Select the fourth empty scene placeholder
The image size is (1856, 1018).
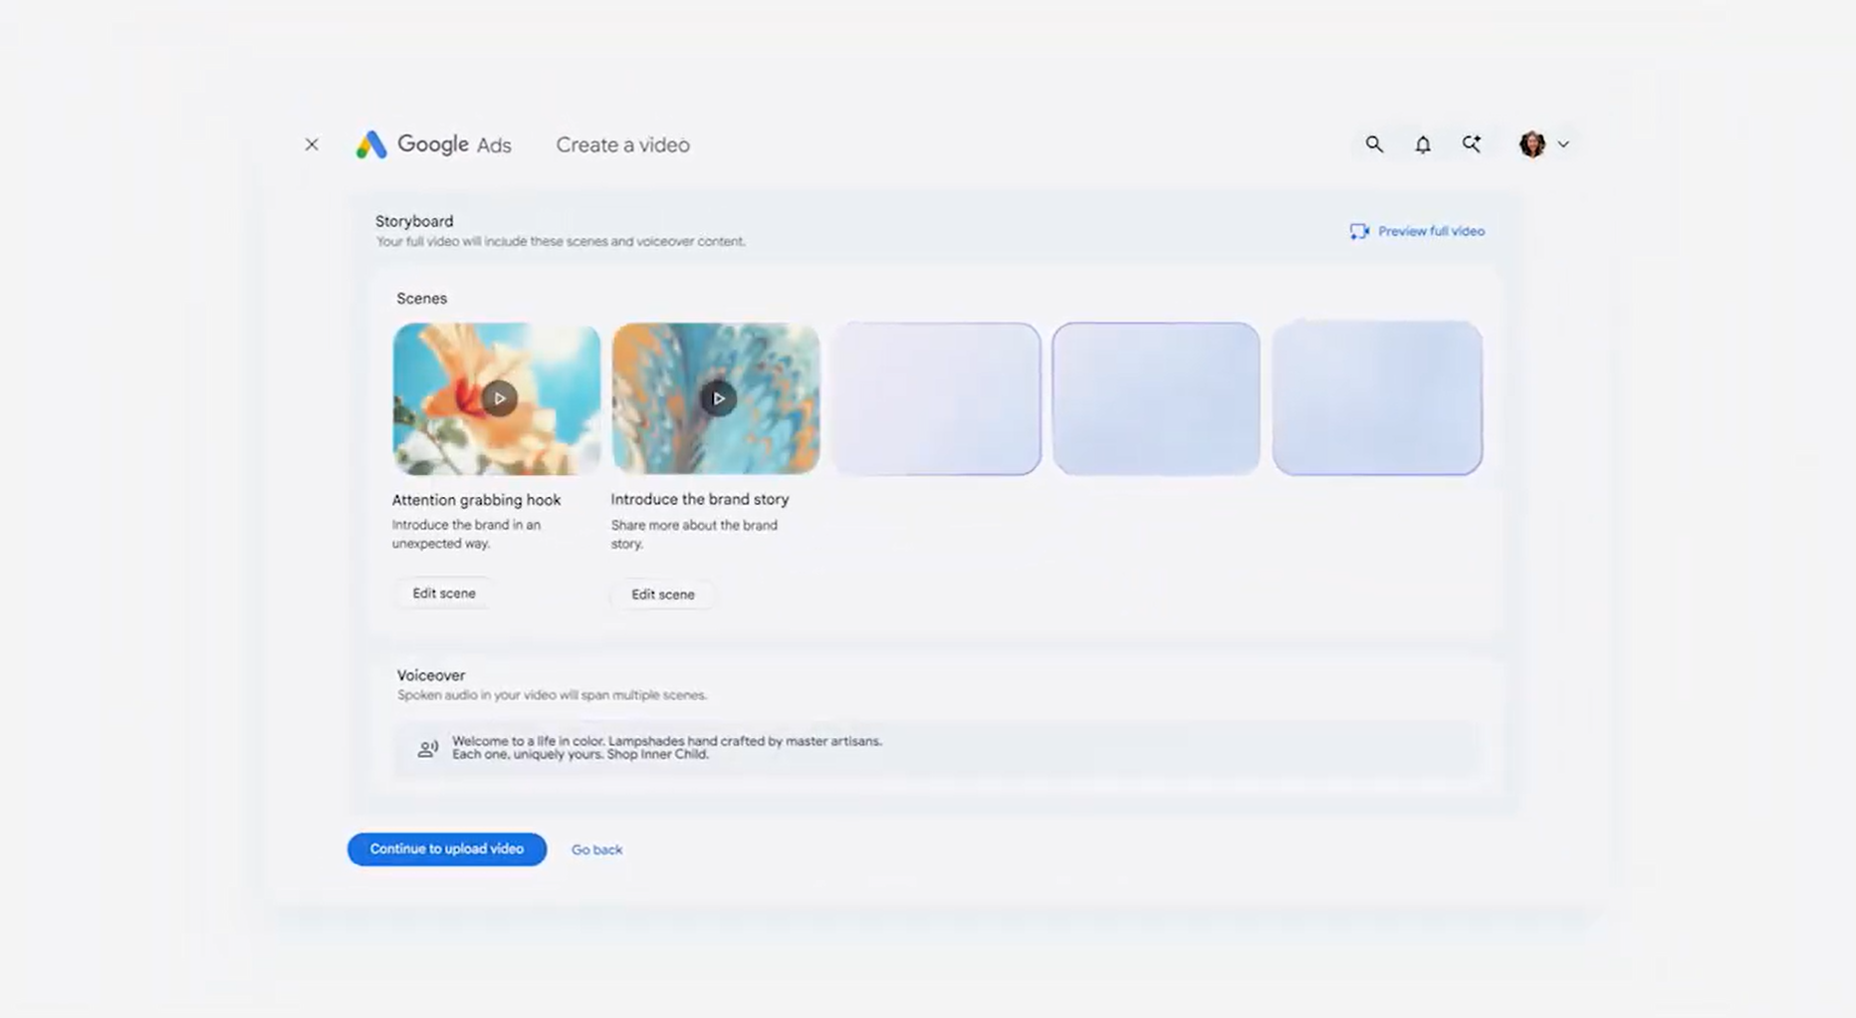pos(1156,398)
